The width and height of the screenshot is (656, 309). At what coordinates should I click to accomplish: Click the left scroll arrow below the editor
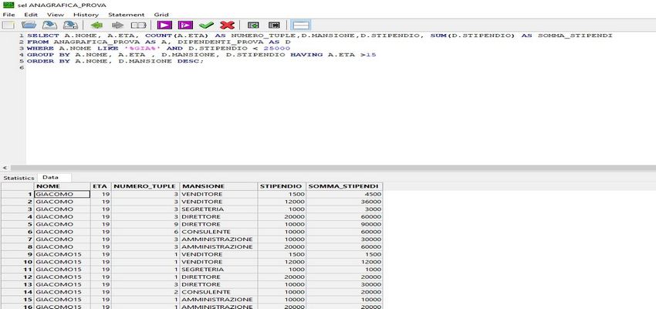5,168
